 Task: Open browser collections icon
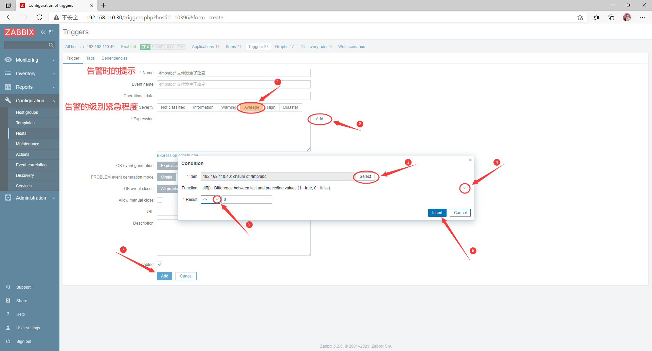pos(611,17)
